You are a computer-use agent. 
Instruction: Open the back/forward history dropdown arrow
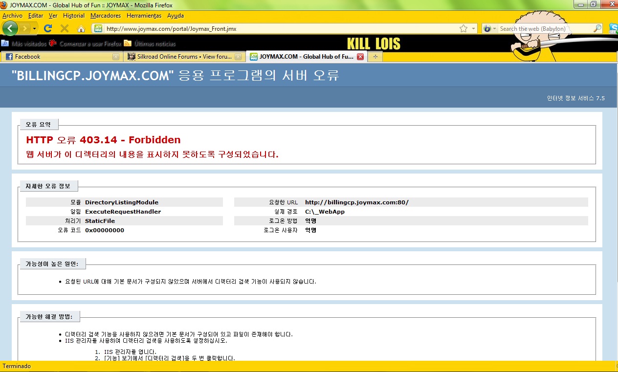pos(35,29)
